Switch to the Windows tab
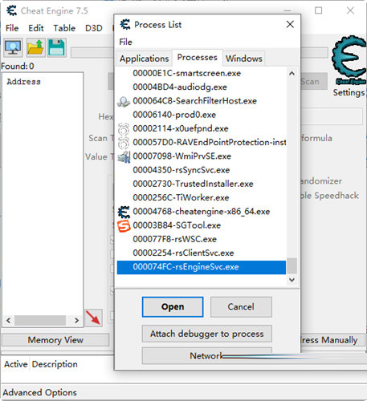The height and width of the screenshot is (401, 367). 244,59
